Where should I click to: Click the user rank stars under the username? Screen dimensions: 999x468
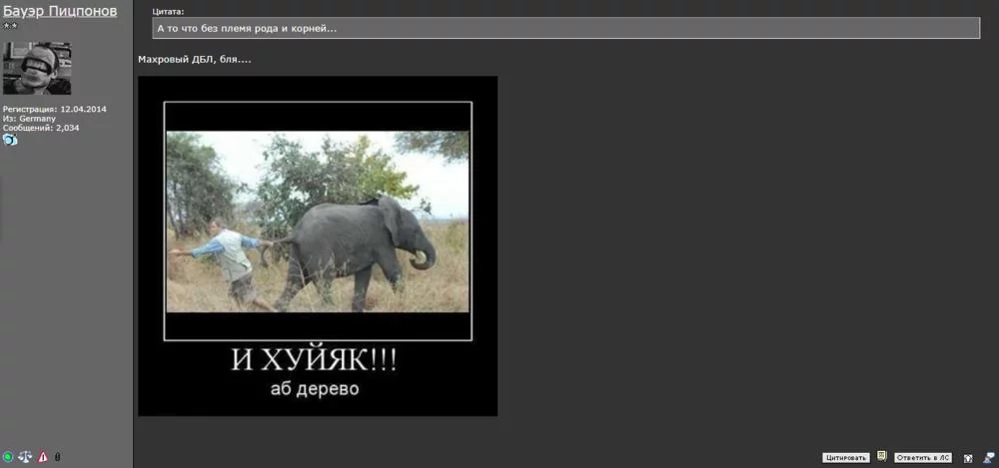click(11, 25)
